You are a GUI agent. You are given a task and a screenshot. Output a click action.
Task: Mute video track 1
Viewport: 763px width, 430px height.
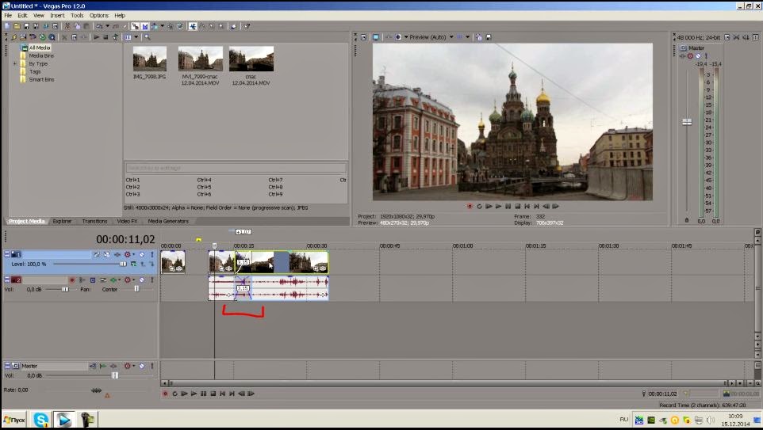click(x=142, y=254)
